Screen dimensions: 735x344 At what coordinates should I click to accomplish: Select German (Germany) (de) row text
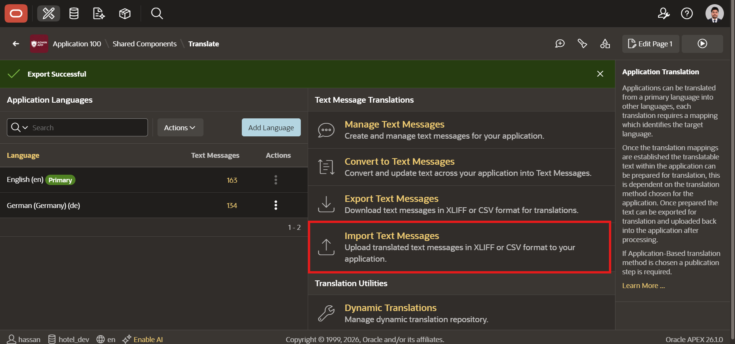(43, 205)
